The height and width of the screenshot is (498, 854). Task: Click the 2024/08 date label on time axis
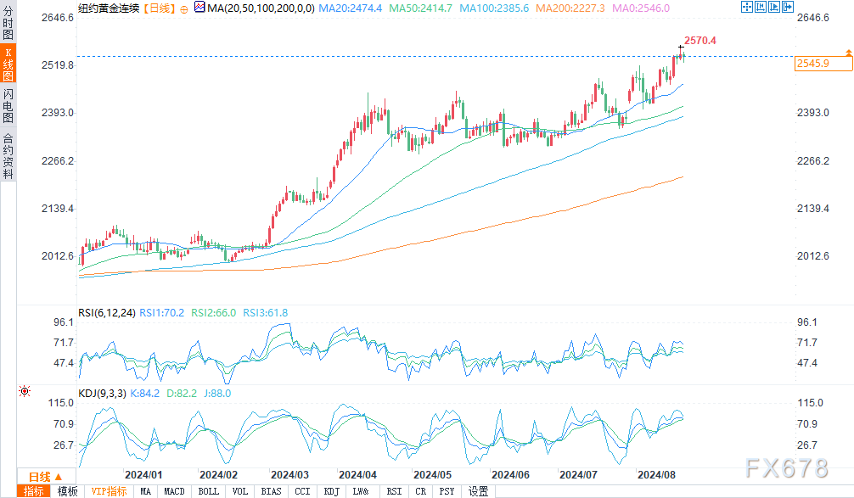pyautogui.click(x=656, y=475)
